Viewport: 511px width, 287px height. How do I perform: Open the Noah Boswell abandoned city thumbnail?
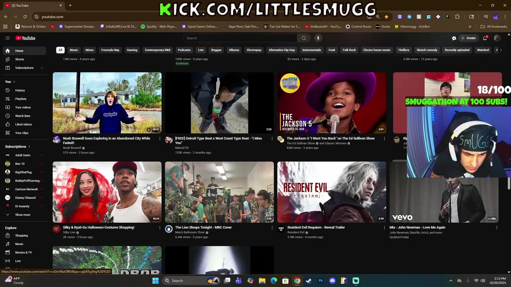click(107, 103)
